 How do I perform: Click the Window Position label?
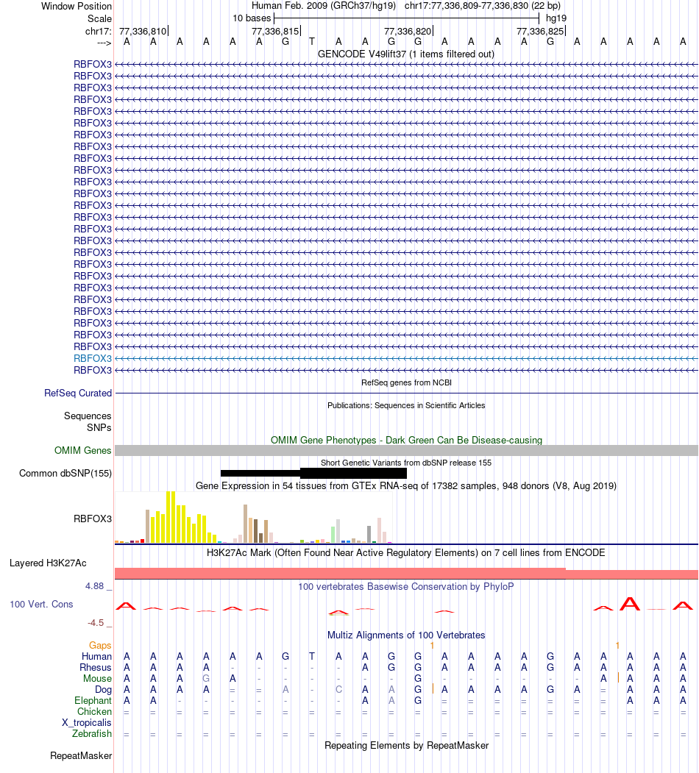[77, 6]
